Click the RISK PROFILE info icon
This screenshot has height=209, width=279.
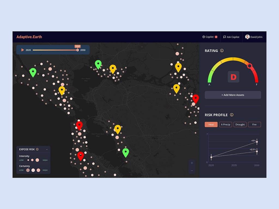[232, 115]
